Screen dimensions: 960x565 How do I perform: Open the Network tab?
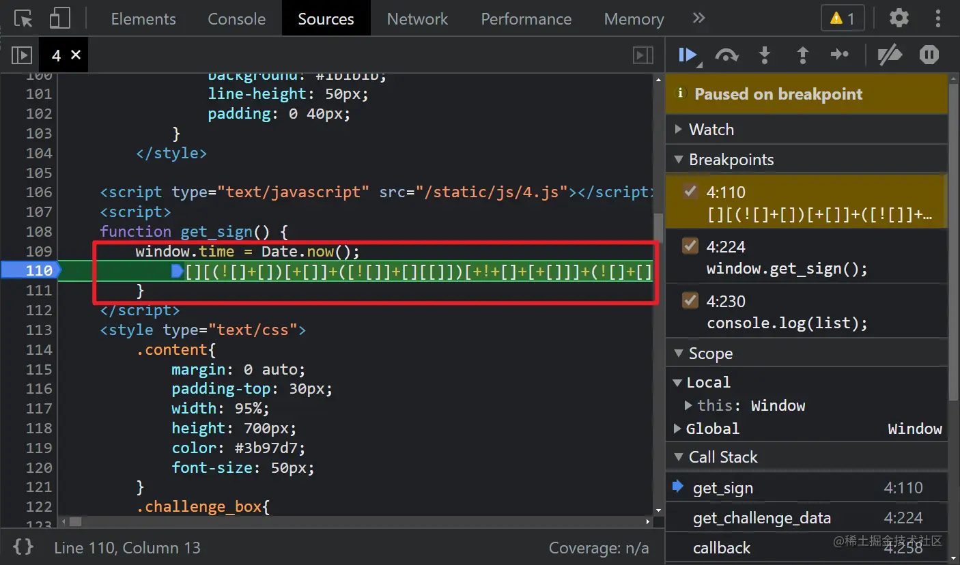(x=417, y=18)
